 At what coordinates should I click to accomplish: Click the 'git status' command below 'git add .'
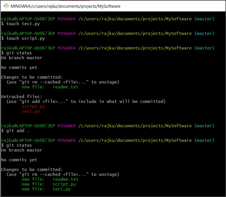click(17, 145)
